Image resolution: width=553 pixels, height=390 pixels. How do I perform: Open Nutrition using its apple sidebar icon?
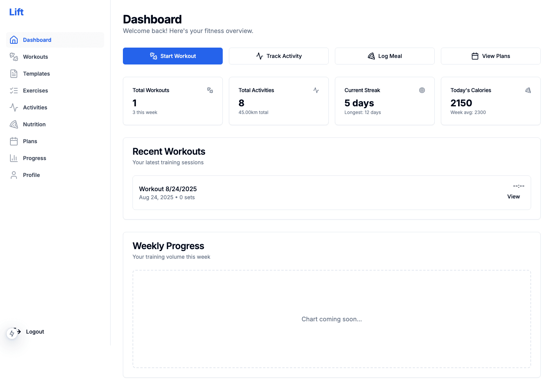coord(14,124)
